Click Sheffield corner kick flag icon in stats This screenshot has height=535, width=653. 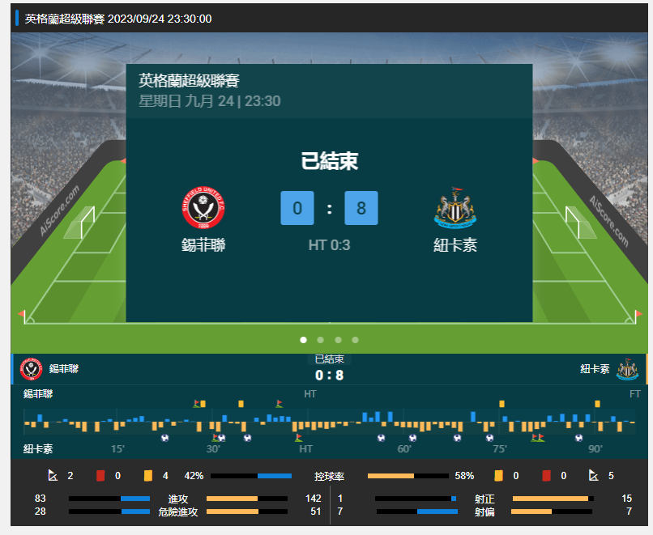(x=53, y=475)
